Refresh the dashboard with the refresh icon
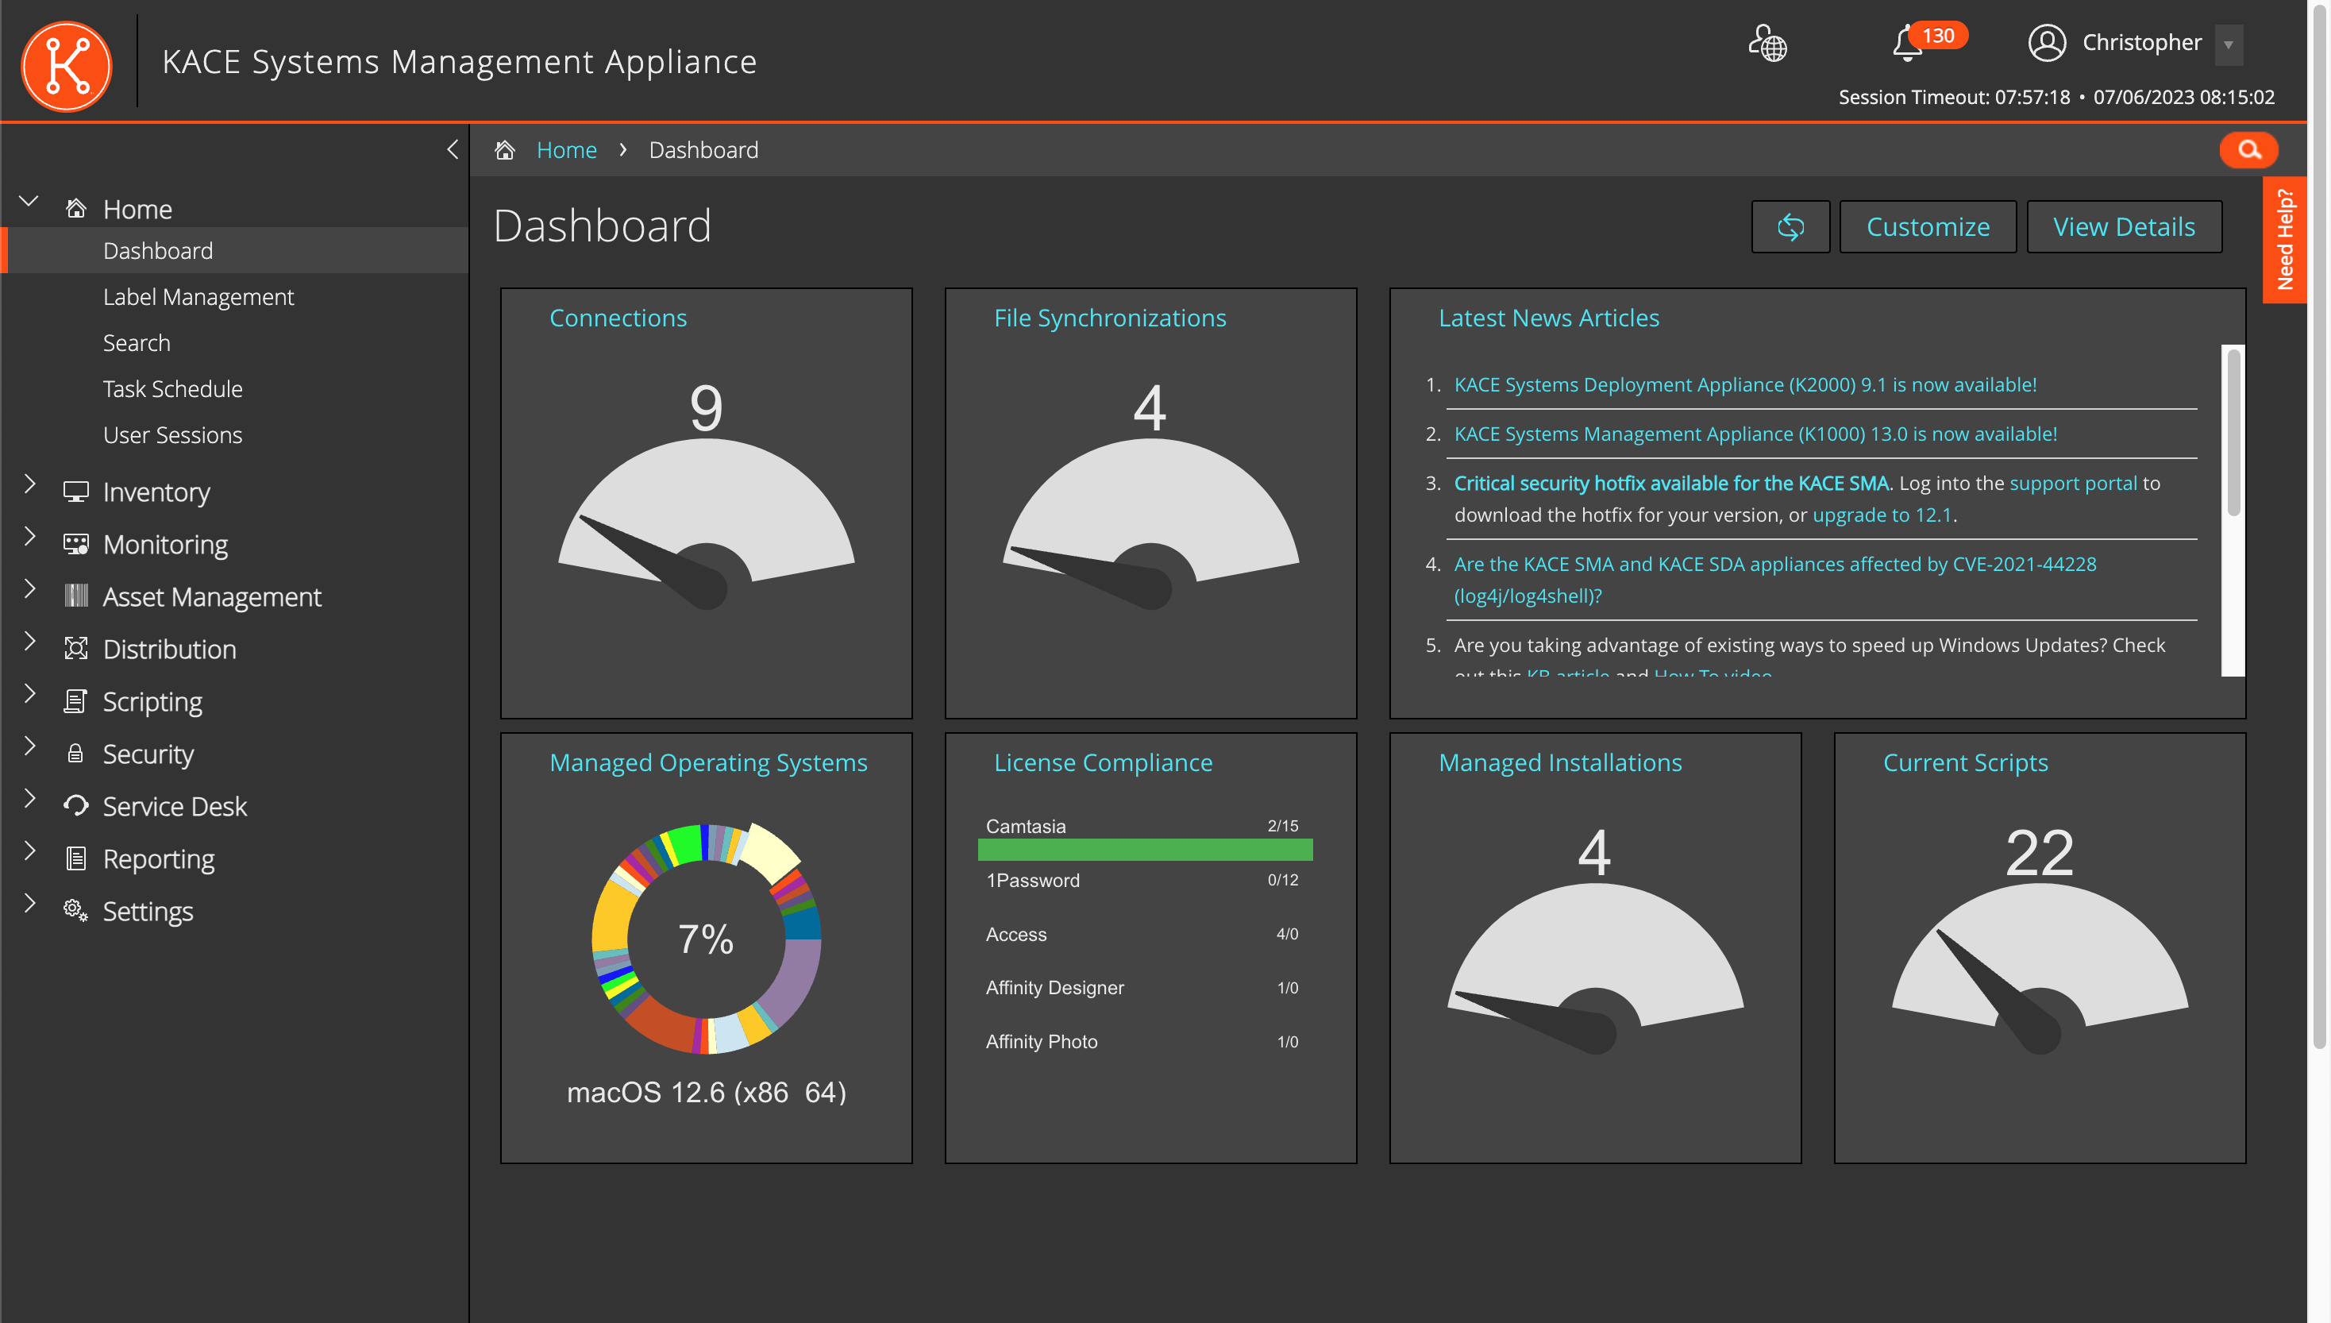Viewport: 2331px width, 1323px height. pos(1790,226)
